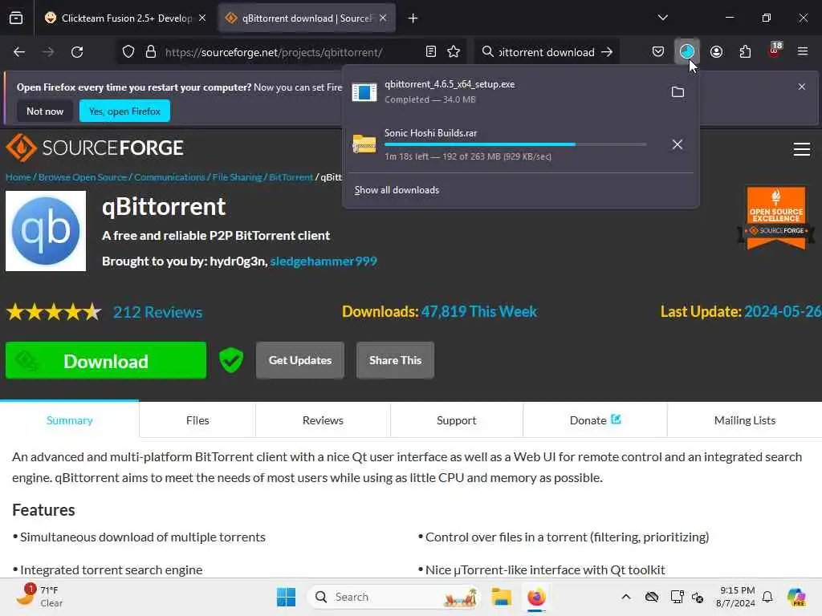
Task: Open clock and date in taskbar
Action: click(x=736, y=597)
